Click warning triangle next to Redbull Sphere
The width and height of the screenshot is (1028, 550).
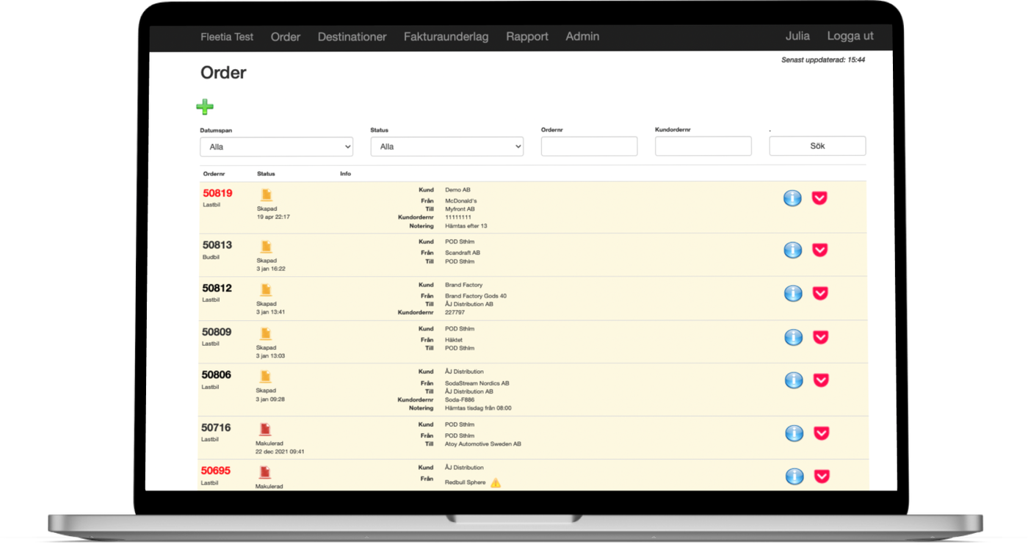[x=496, y=482]
